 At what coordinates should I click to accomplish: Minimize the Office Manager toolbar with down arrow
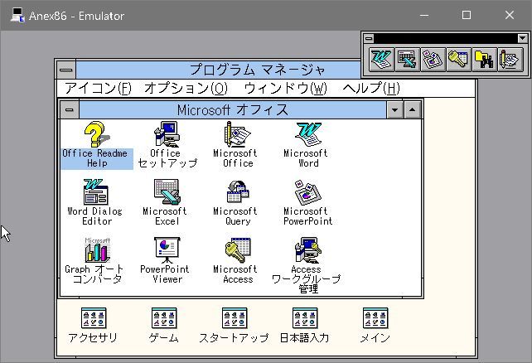point(523,38)
